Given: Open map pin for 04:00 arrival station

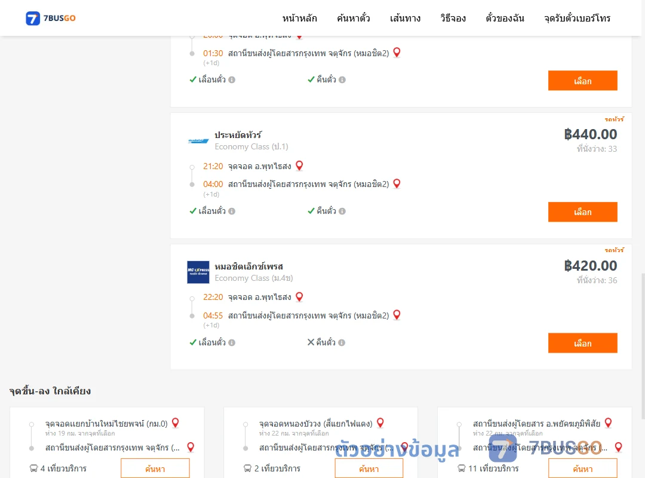Looking at the screenshot, I should tap(397, 183).
